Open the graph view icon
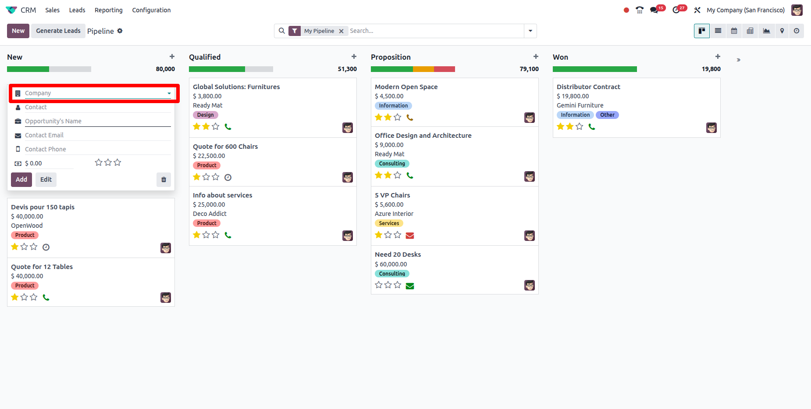 point(766,31)
